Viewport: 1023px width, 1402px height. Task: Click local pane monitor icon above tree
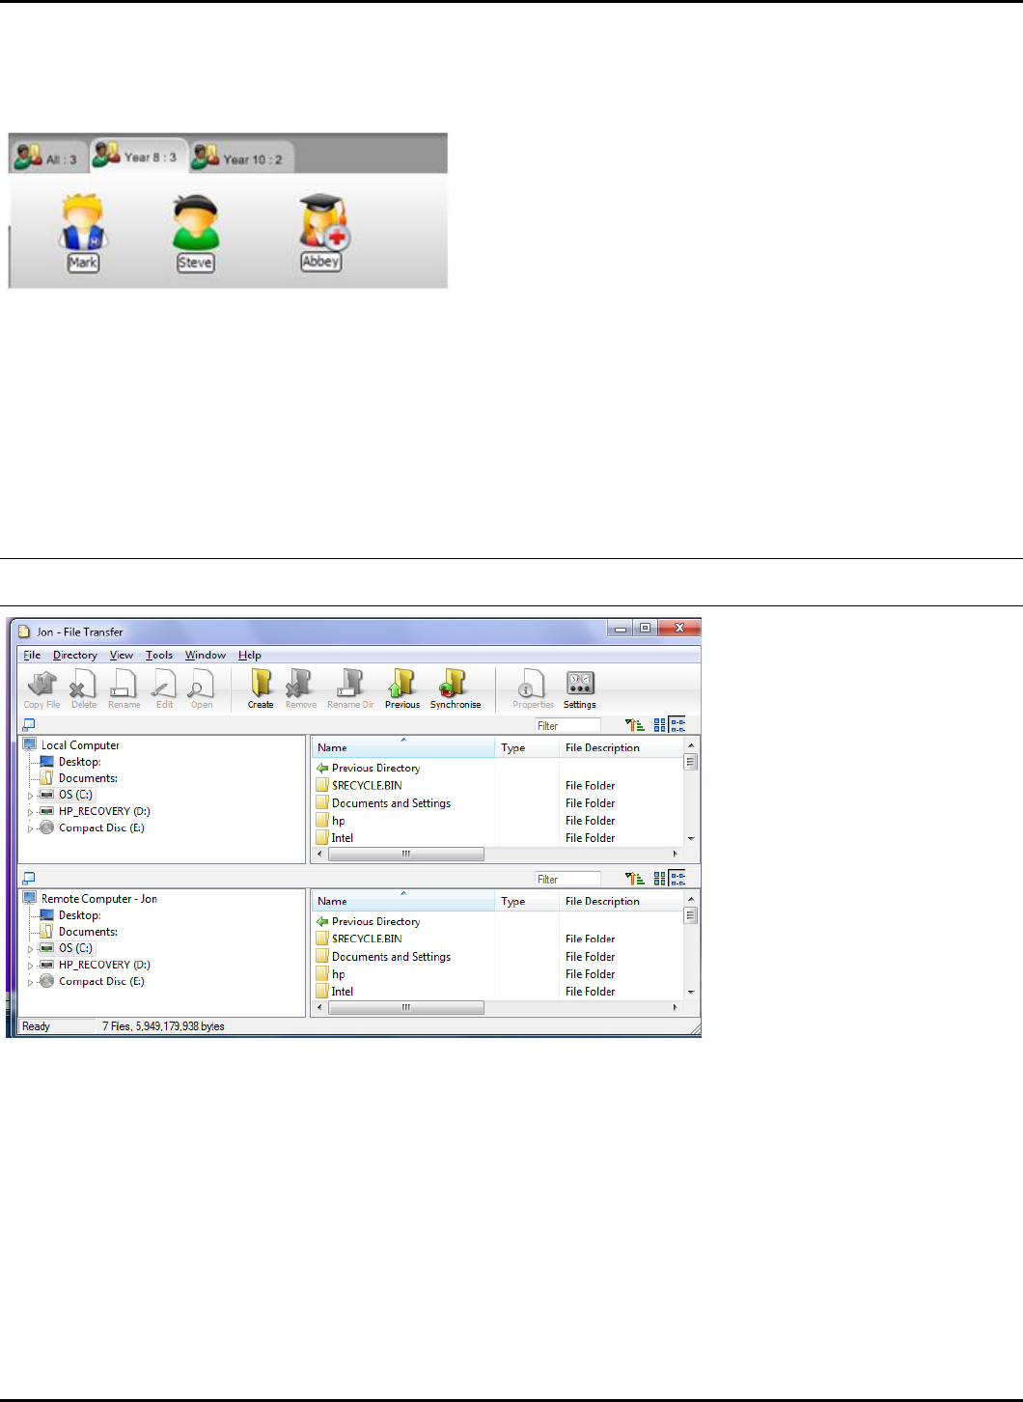pos(29,724)
